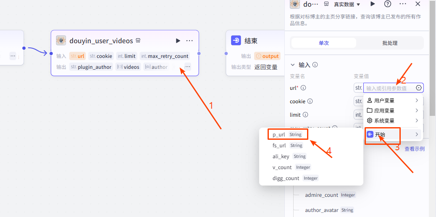
Task: Select fs_url String variable
Action: pos(287,145)
